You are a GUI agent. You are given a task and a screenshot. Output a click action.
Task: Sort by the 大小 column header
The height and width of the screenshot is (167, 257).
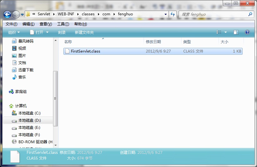click(225, 42)
